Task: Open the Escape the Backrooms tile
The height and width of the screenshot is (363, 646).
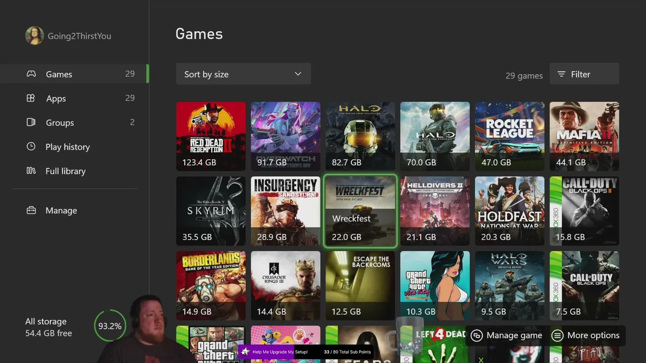Action: [360, 285]
